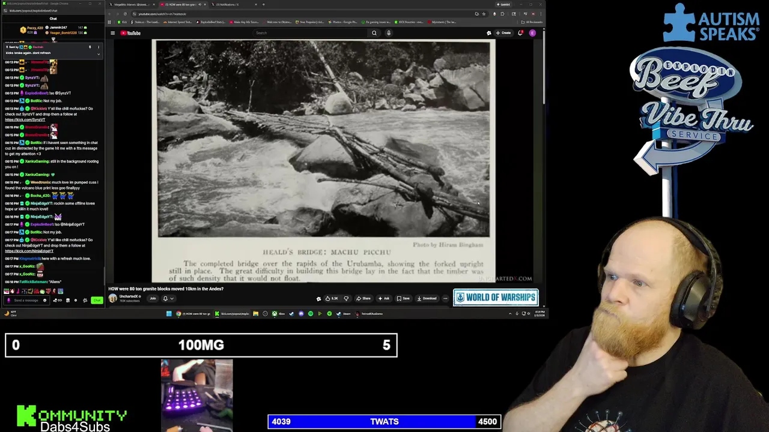Save the video to a playlist
769x432 pixels.
403,298
